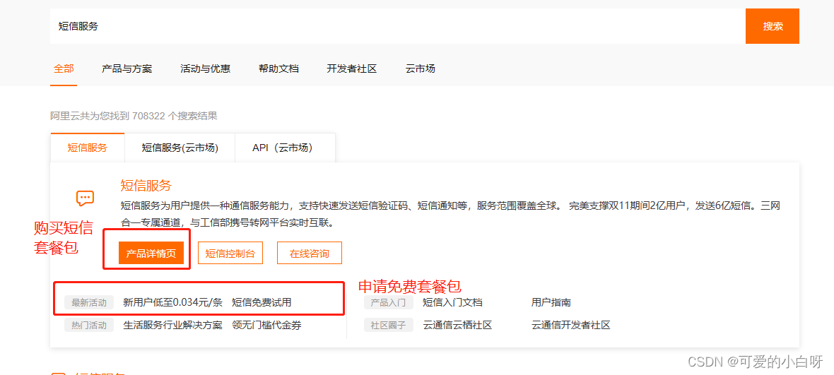The height and width of the screenshot is (375, 834).
Task: Go to the 帮助文档 tab
Action: (x=278, y=69)
